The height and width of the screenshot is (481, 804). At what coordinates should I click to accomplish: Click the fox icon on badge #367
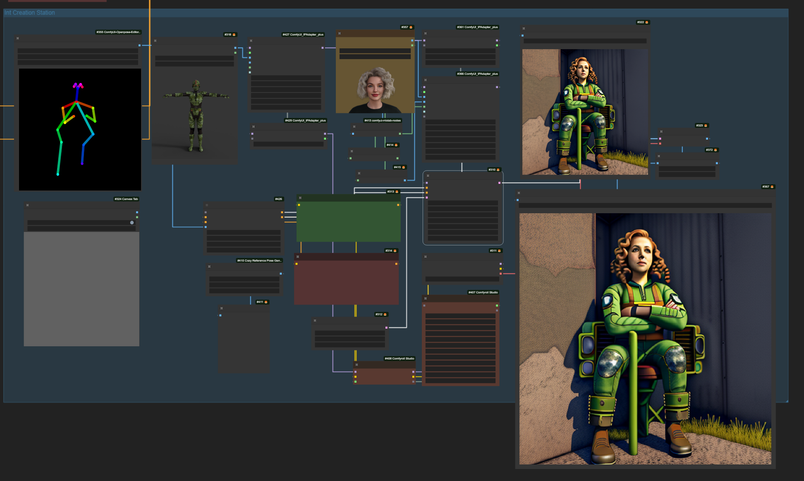(x=772, y=187)
